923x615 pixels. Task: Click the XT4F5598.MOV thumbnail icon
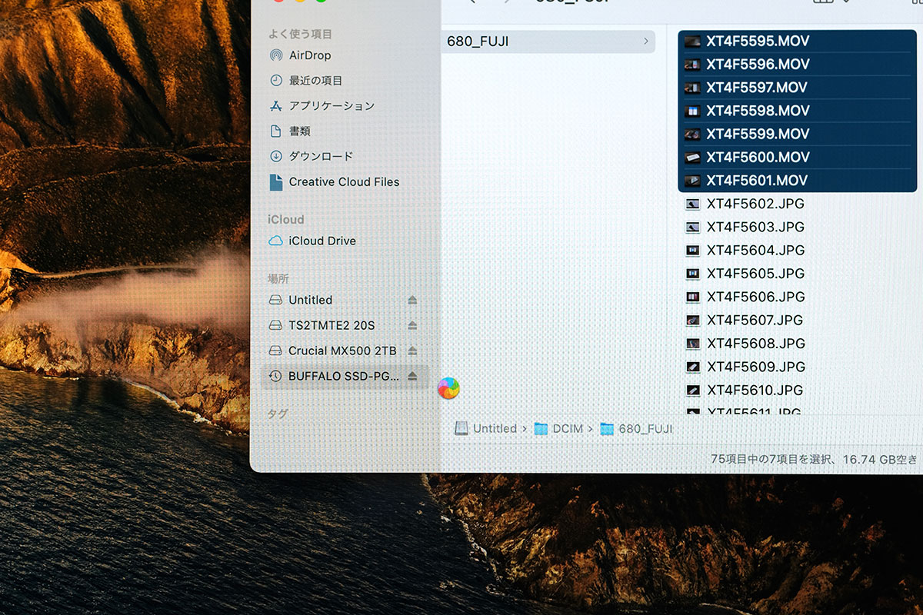pos(692,111)
